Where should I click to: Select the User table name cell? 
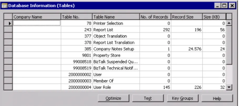click(116, 74)
